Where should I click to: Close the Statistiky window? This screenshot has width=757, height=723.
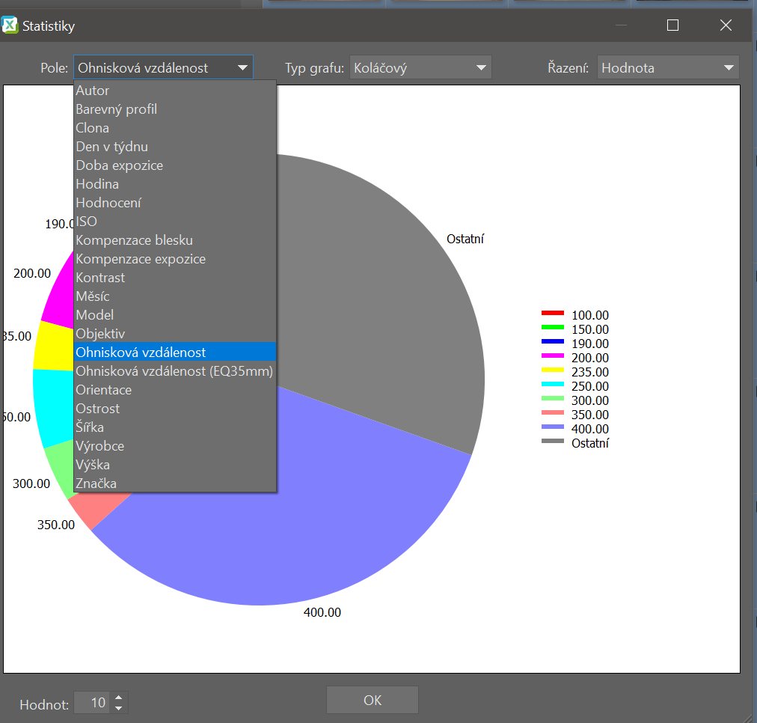[726, 25]
